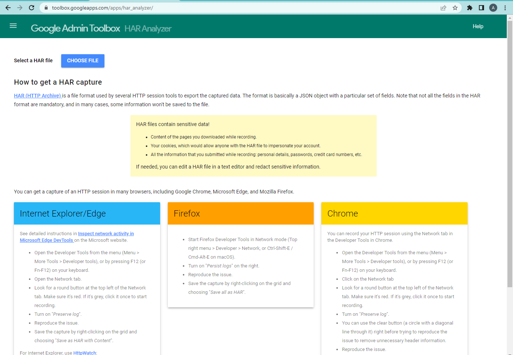Click the scrollbar's up arrow
The height and width of the screenshot is (355, 513).
(x=510, y=18)
